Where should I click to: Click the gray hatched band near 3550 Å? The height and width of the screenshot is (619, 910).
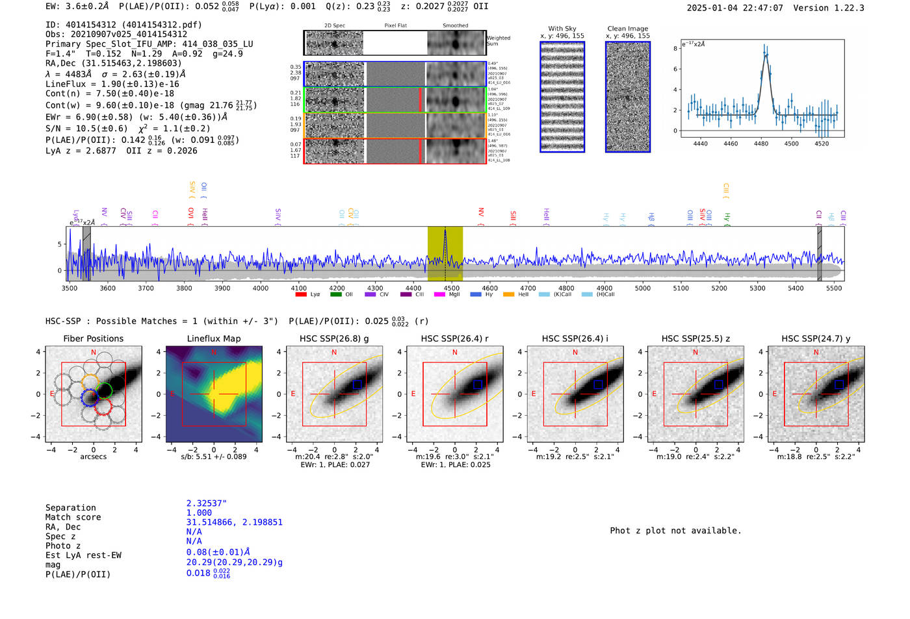(x=86, y=253)
